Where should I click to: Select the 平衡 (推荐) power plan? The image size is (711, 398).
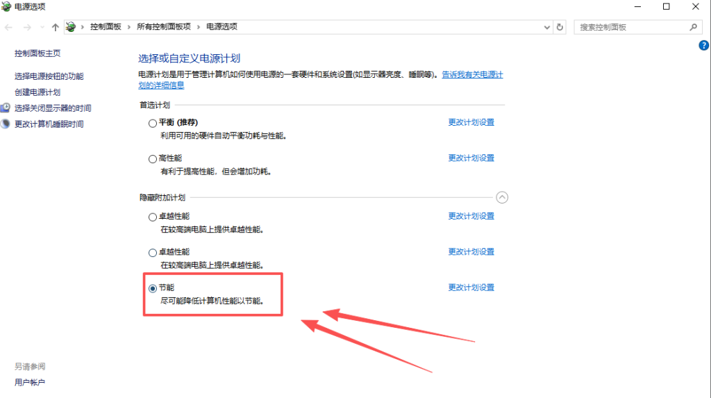click(153, 123)
